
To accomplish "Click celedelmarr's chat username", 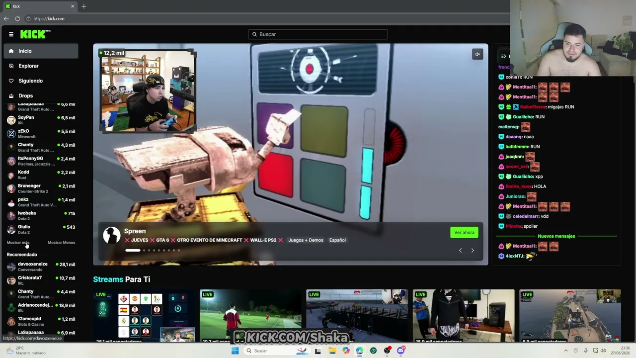I will (x=526, y=216).
